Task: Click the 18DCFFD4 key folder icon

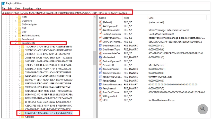Action: [x=23, y=47]
